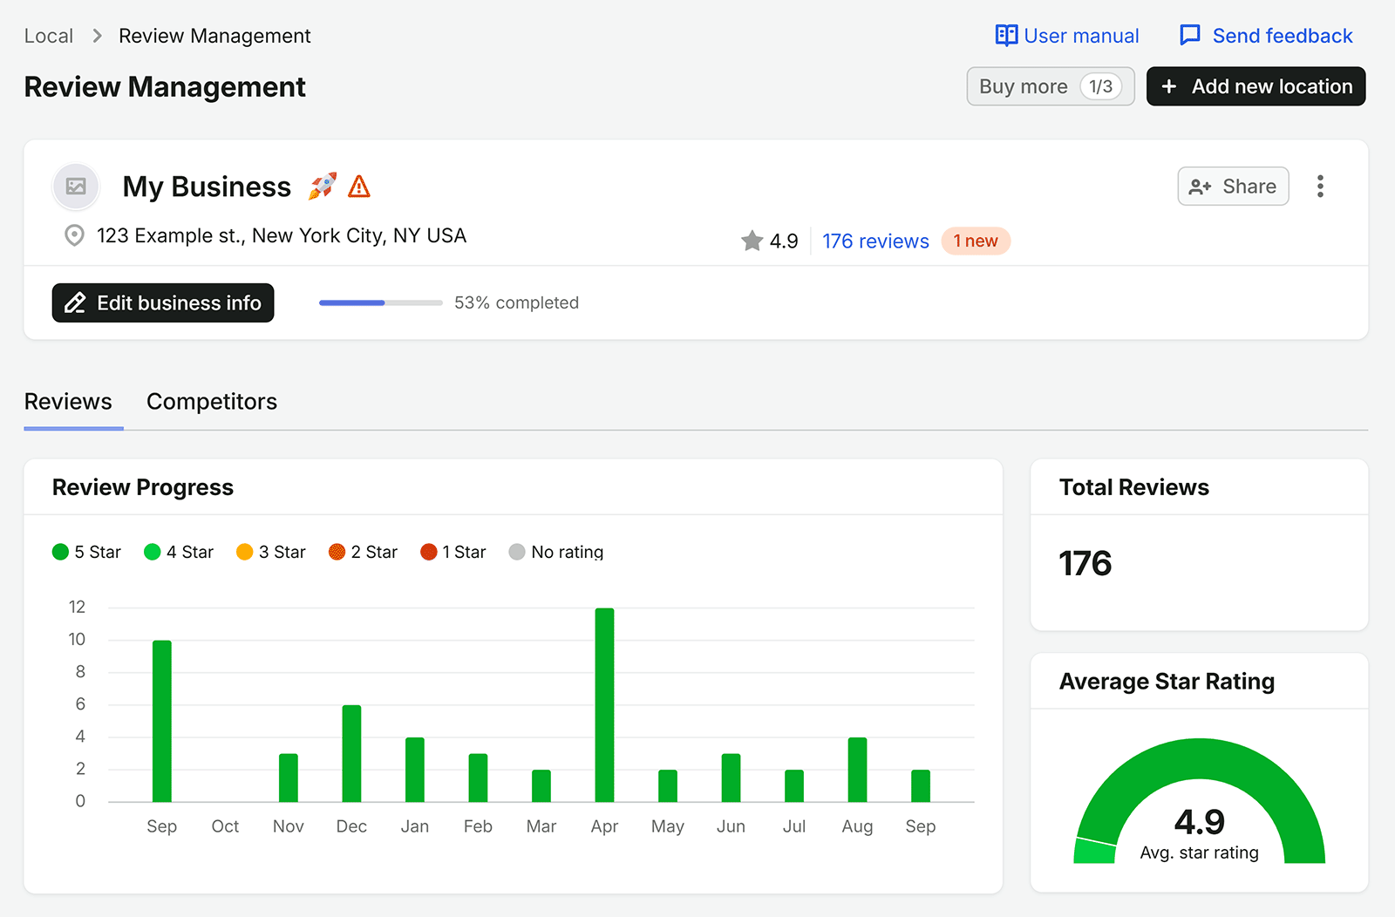Click the 4.9 rating next to star
Screen dimensions: 1395x917
tap(784, 241)
